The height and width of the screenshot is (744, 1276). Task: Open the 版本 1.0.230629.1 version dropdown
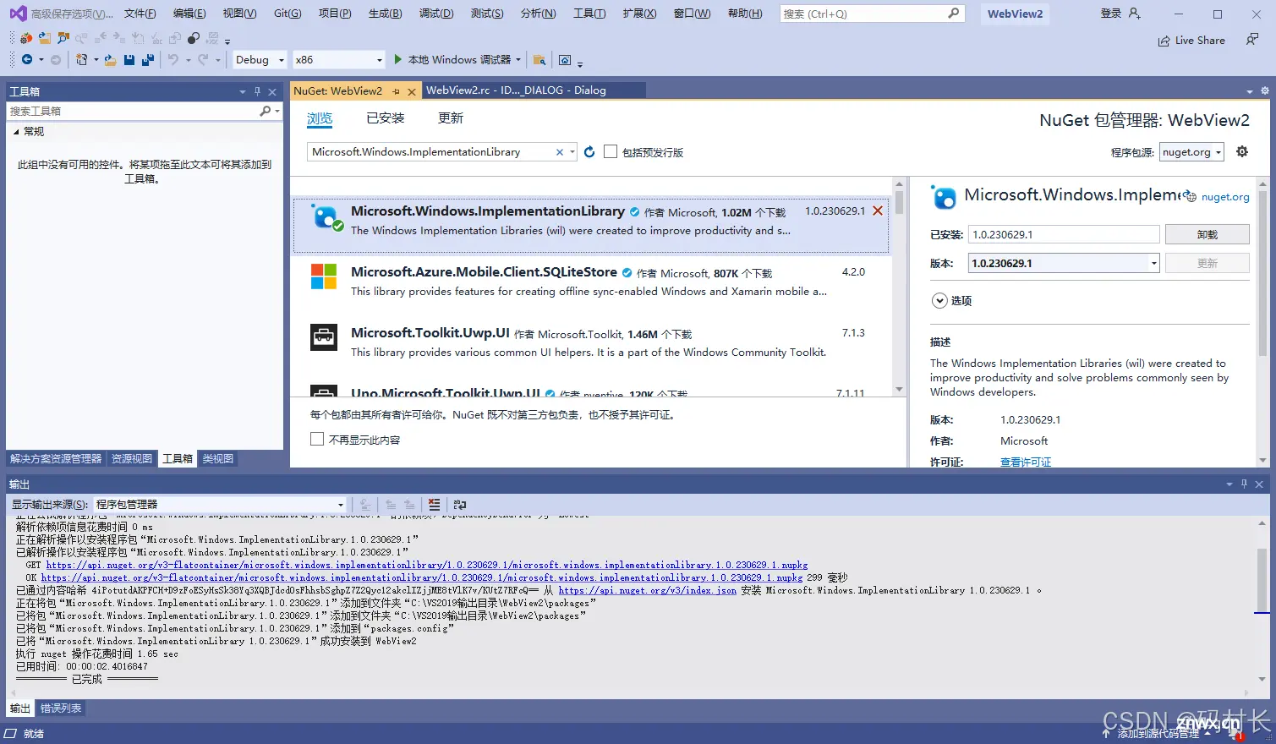(1064, 263)
